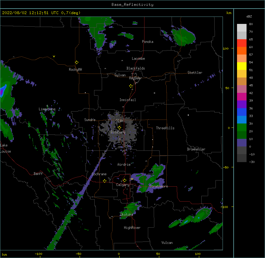Click the yellow diamond marker above RockyMH
This screenshot has width=265, height=258.
click(77, 63)
